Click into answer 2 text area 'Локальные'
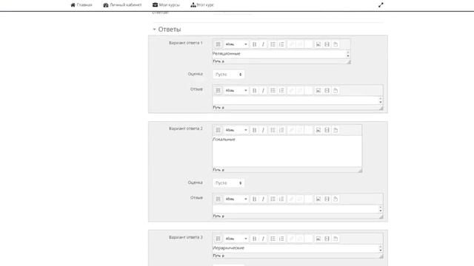474x266 pixels. tap(287, 151)
